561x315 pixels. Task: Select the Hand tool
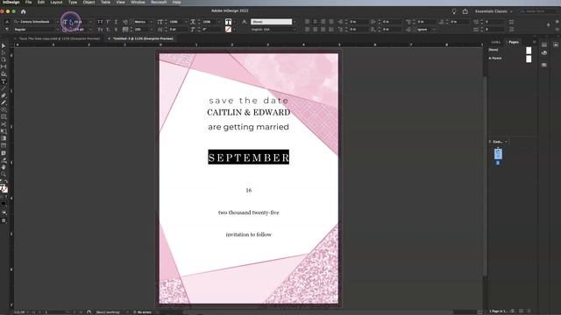[4, 167]
